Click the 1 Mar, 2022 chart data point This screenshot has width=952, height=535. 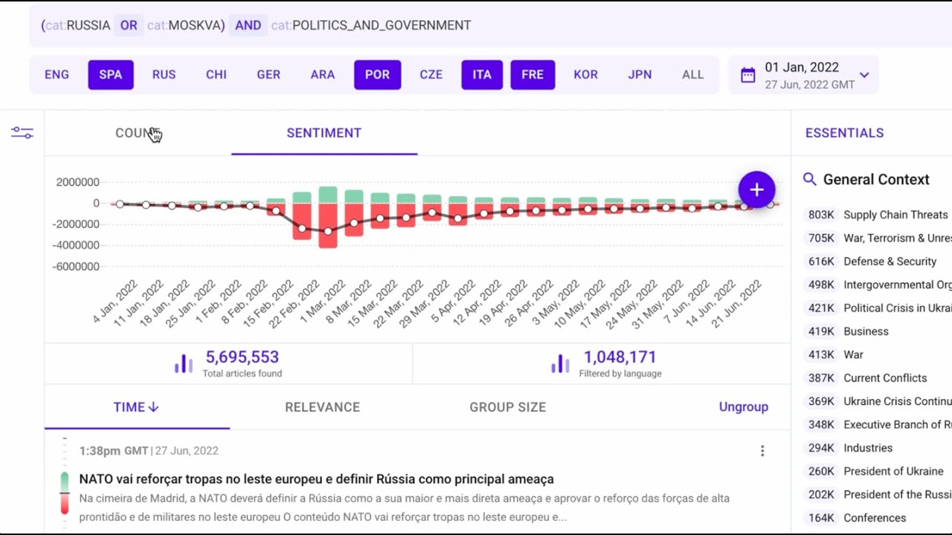pyautogui.click(x=328, y=231)
